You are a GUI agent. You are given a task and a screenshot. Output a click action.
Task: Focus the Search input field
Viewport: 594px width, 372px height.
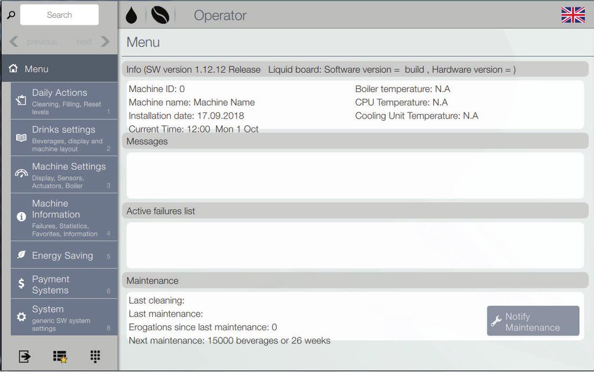[59, 14]
